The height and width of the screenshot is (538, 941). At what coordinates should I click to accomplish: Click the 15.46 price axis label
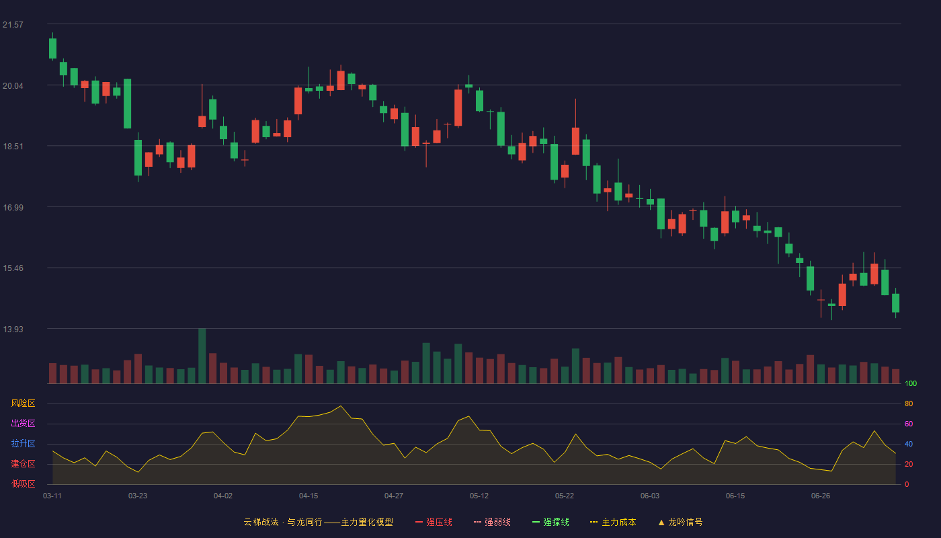click(13, 268)
